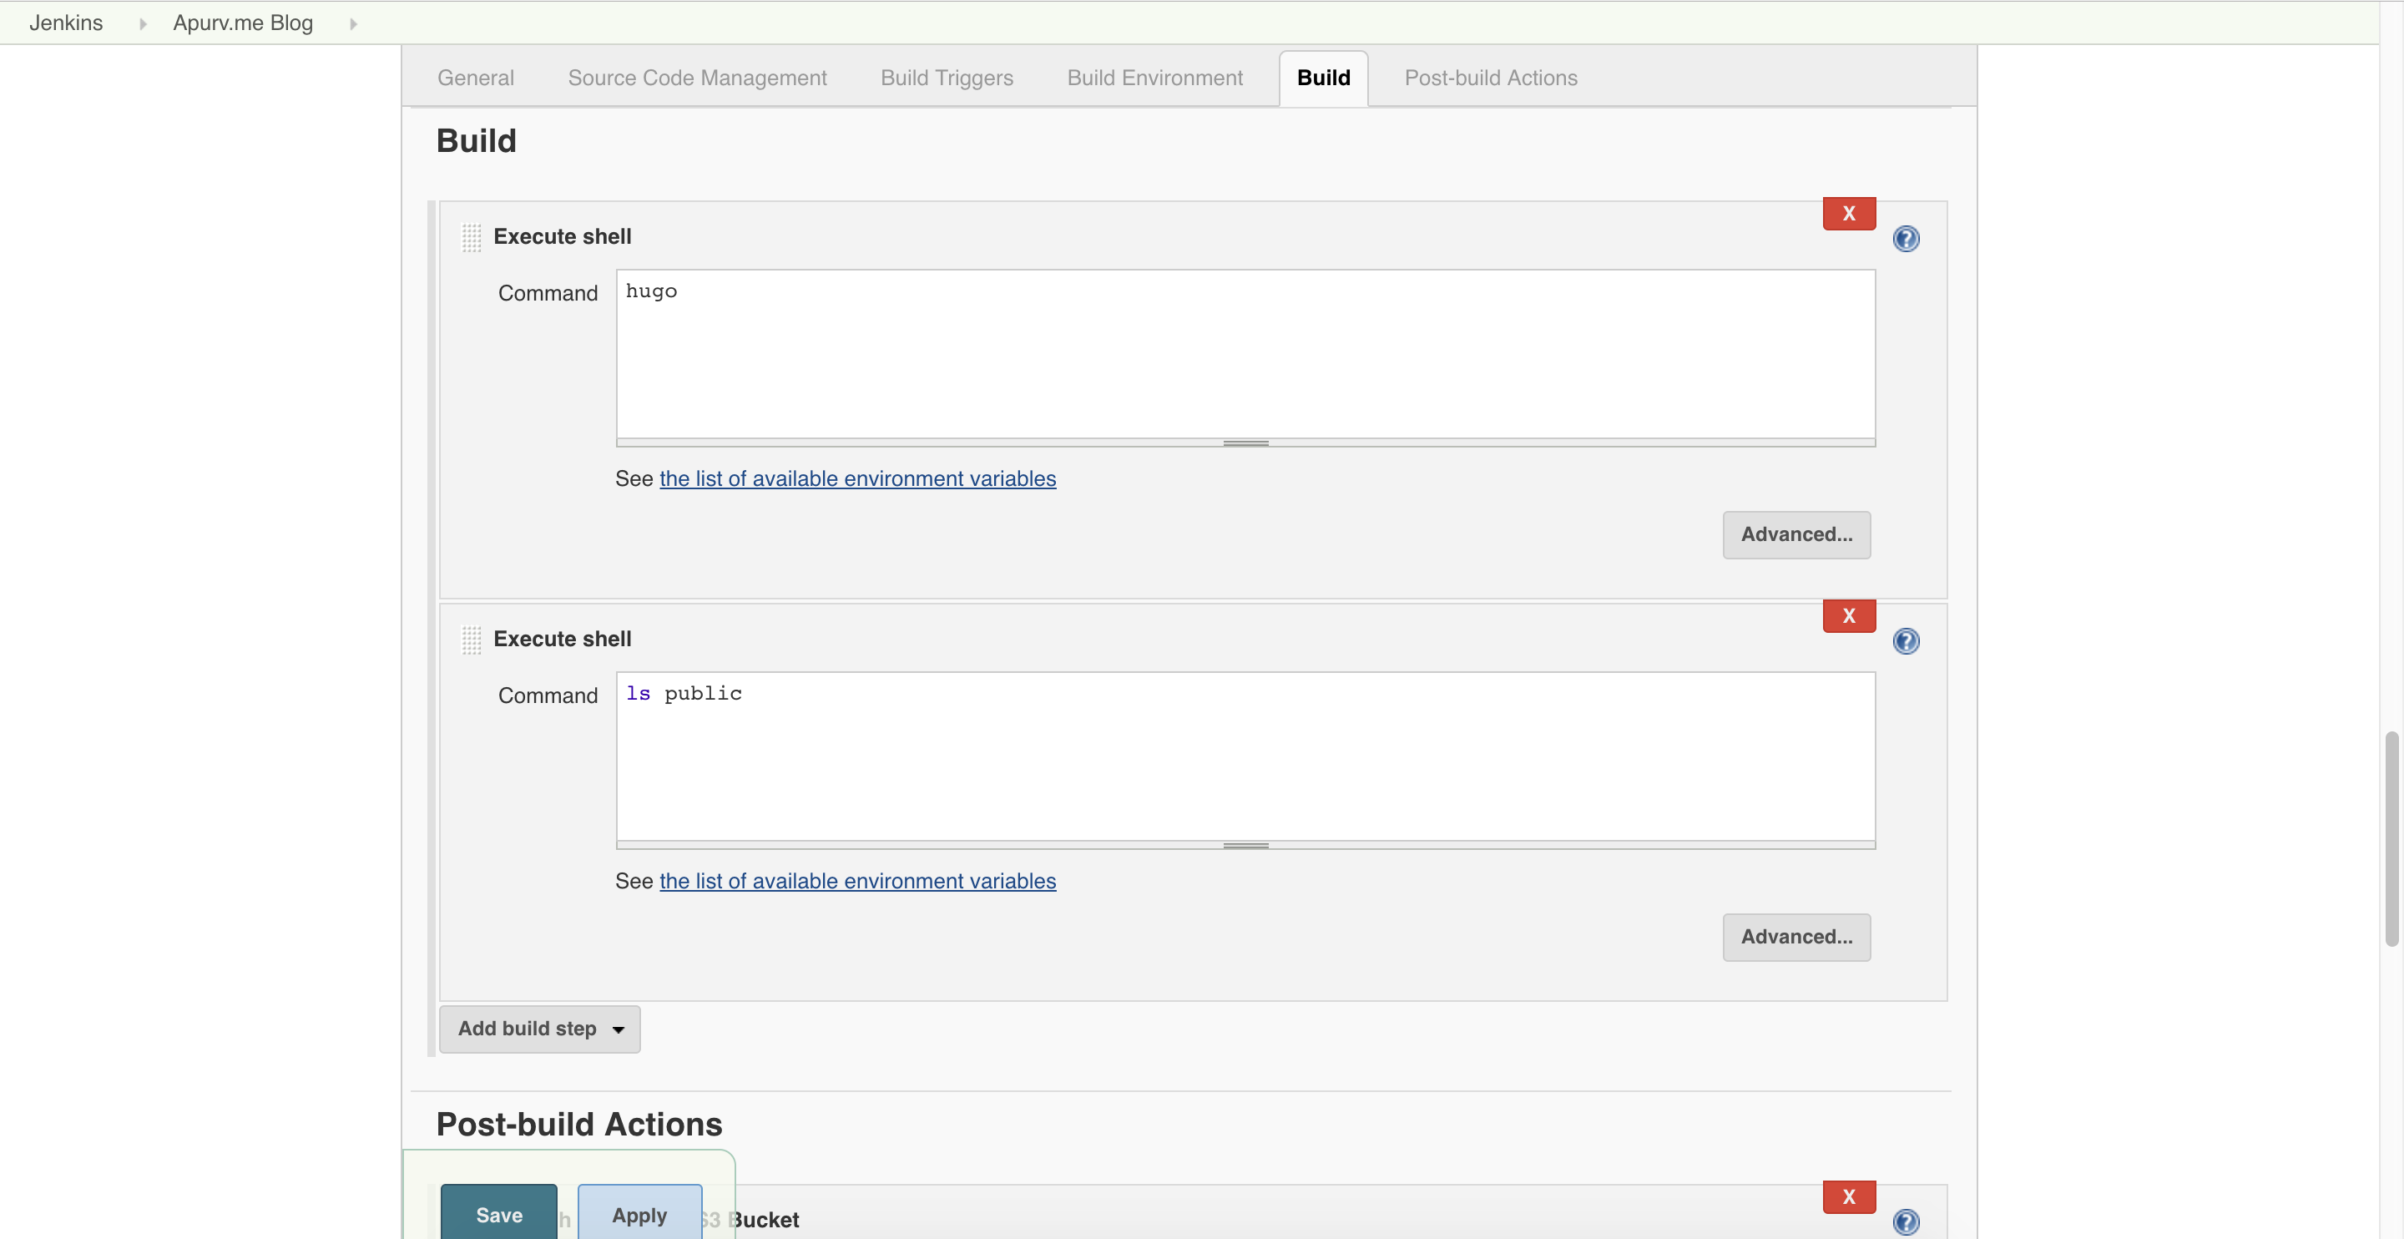2404x1239 pixels.
Task: Click the Apply button
Action: [639, 1215]
